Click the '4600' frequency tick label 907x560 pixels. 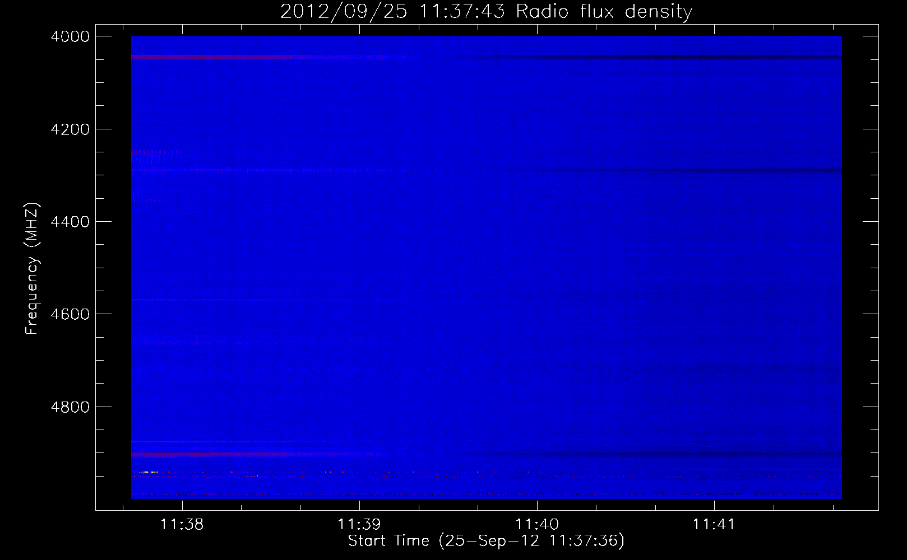click(70, 314)
